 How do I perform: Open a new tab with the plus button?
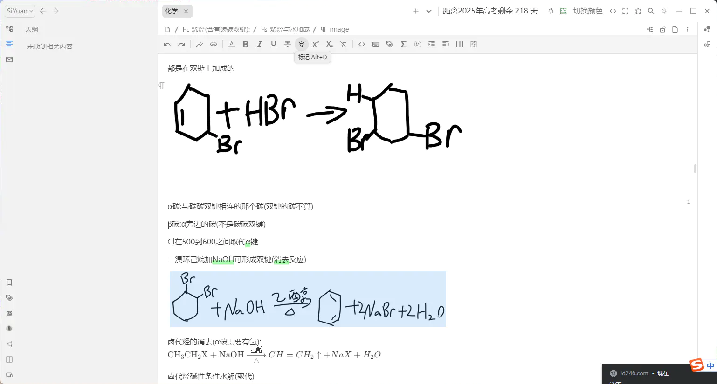click(x=416, y=11)
